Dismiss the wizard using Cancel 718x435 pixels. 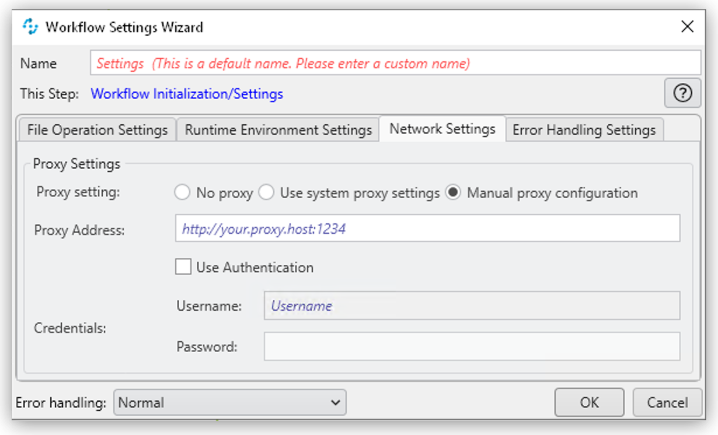coord(667,402)
